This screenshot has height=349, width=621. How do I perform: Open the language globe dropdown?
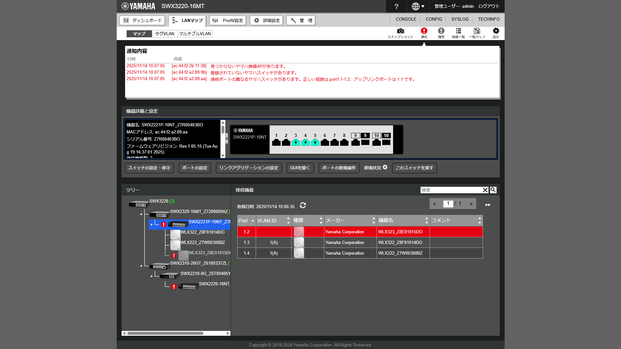pos(418,6)
